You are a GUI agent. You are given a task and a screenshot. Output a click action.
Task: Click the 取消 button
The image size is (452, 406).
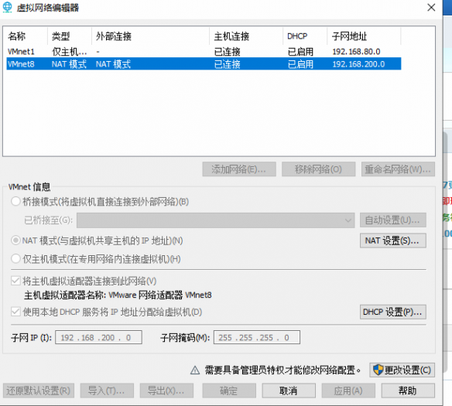pyautogui.click(x=289, y=391)
